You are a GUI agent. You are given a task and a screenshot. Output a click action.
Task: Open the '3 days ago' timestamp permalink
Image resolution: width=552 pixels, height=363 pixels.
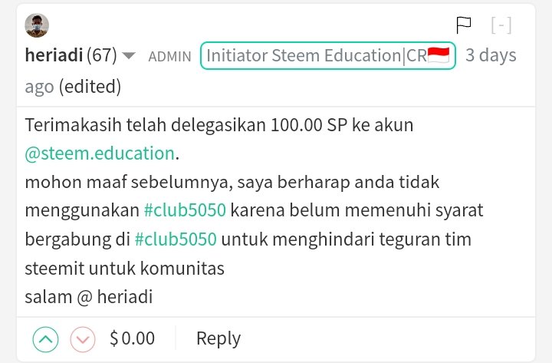coord(491,56)
